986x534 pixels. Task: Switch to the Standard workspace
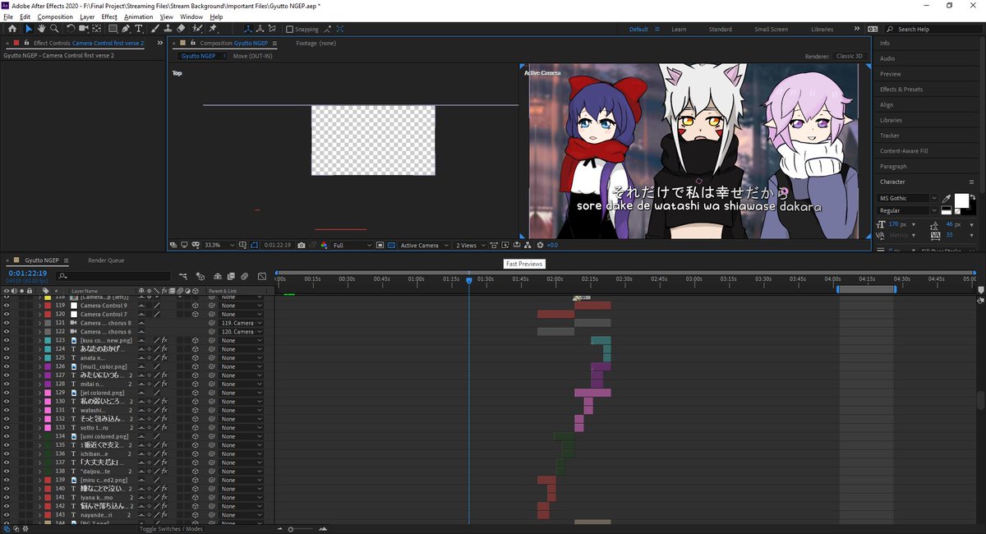(720, 29)
